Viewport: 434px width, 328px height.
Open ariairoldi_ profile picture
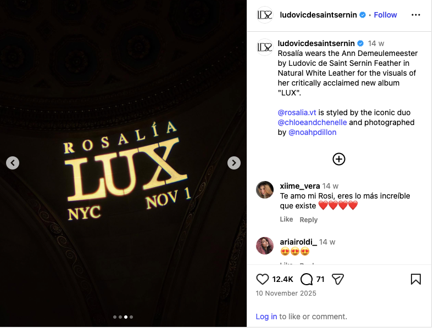click(x=265, y=246)
